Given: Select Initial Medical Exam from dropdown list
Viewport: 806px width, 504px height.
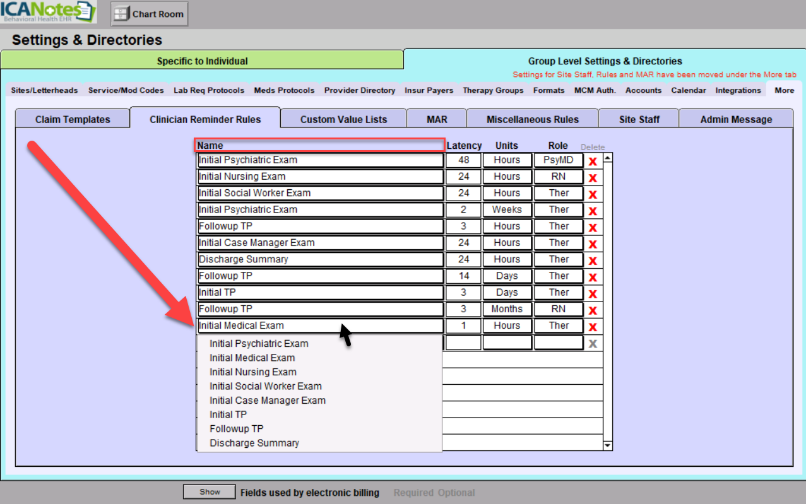Looking at the screenshot, I should (x=252, y=358).
